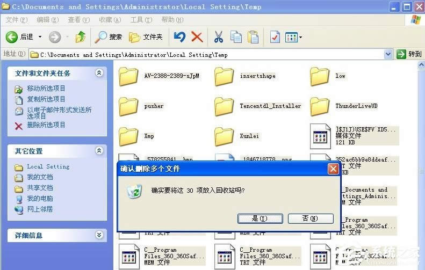Click the green Back arrow icon

pyautogui.click(x=12, y=37)
